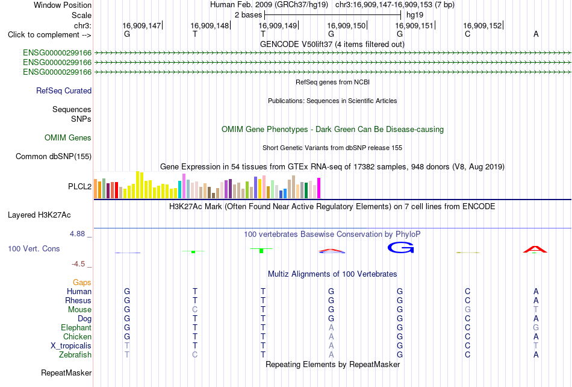This screenshot has width=572, height=387.
Task: Click the chr3:16,909,147-16,909,153 (7 bp) position text
Action: 395,5
